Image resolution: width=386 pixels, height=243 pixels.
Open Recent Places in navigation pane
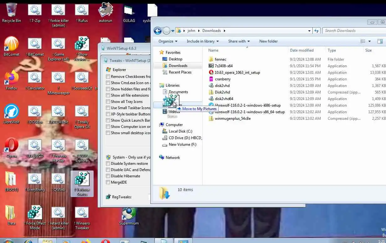(180, 72)
